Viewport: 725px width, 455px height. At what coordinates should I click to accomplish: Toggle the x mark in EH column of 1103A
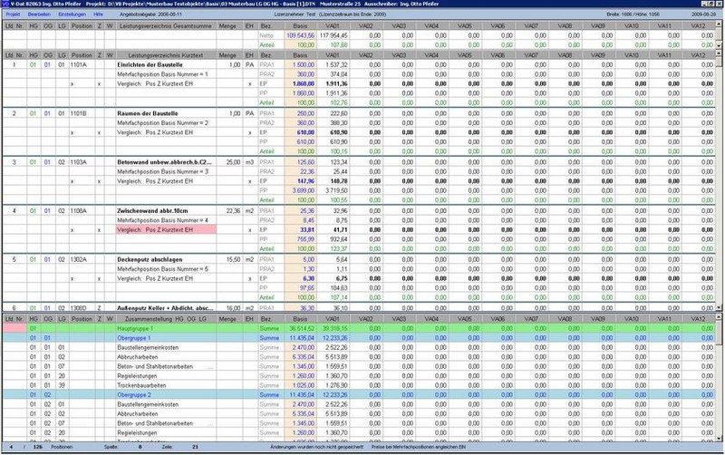pyautogui.click(x=249, y=180)
